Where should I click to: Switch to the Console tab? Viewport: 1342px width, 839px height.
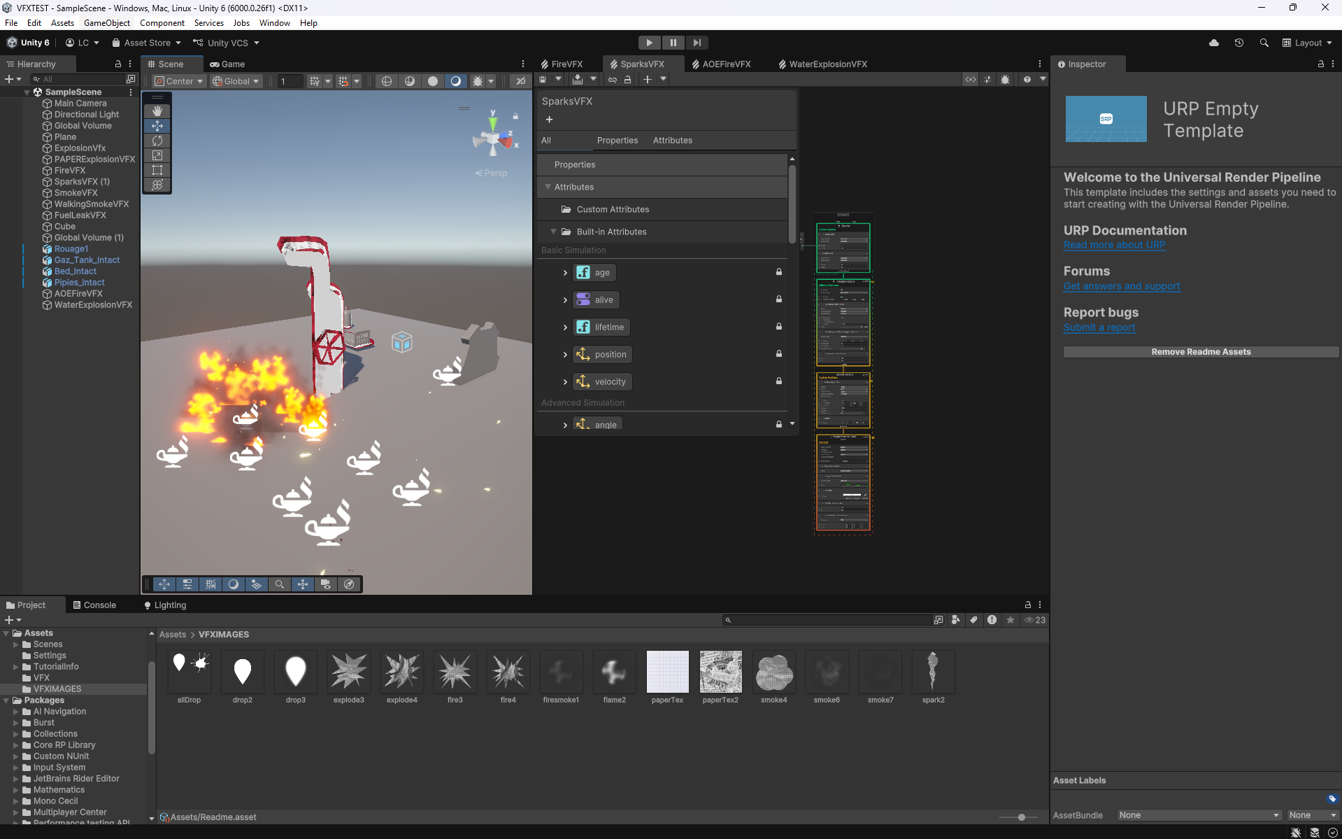pos(94,605)
